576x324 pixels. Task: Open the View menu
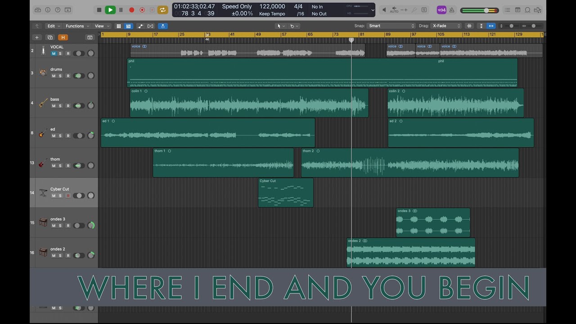(101, 26)
